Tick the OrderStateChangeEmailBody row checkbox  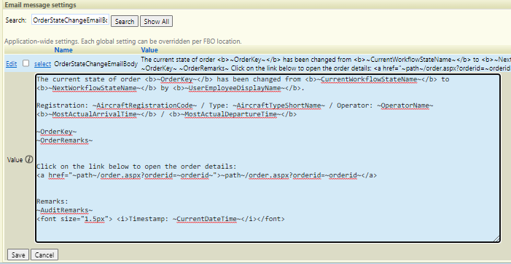[26, 63]
